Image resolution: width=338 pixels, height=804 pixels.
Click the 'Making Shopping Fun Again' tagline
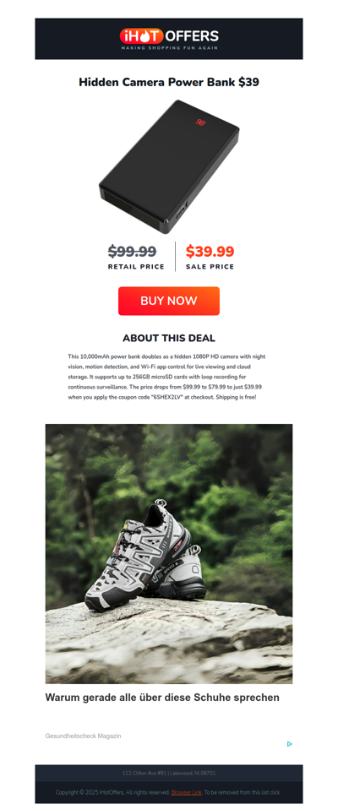coord(169,47)
